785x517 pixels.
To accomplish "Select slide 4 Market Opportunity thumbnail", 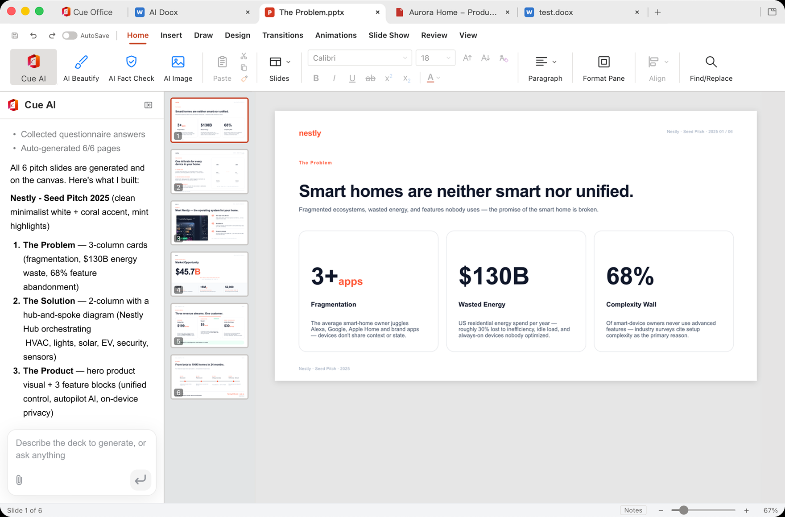I will [x=209, y=274].
